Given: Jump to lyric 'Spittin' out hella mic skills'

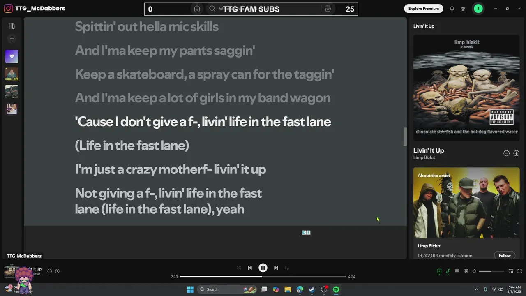Looking at the screenshot, I should click(x=147, y=27).
